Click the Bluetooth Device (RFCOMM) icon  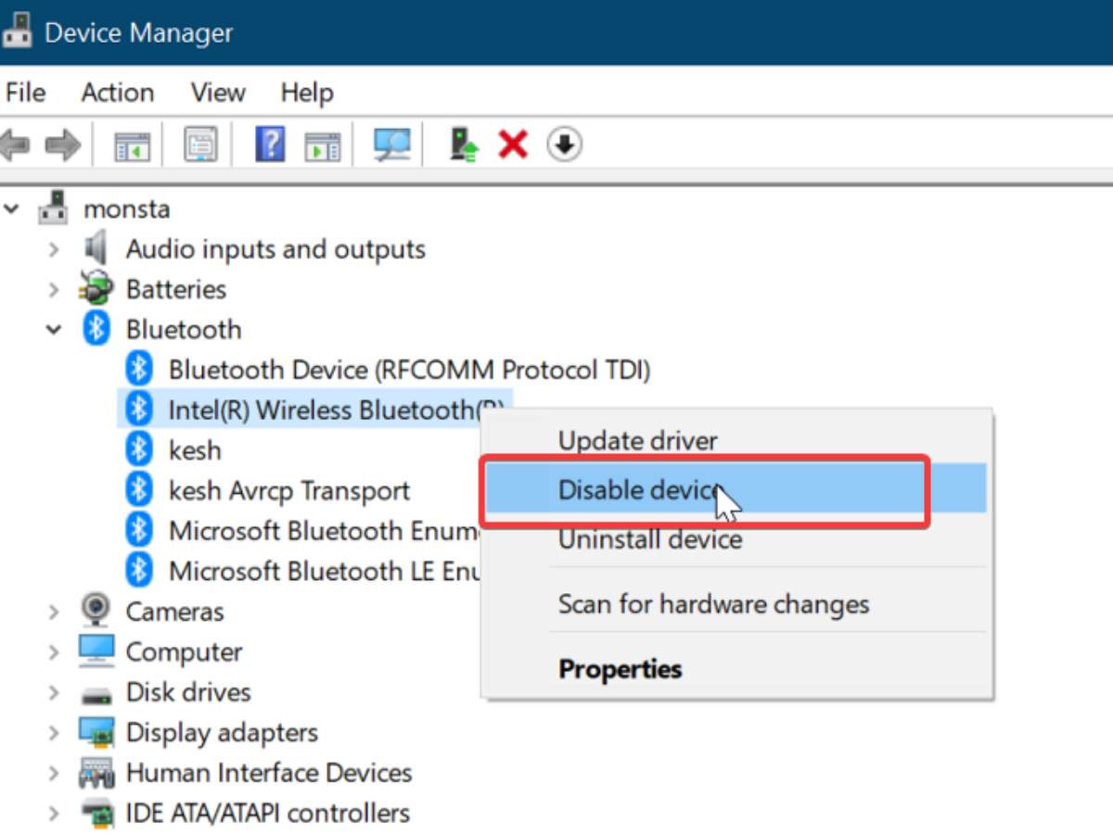pyautogui.click(x=139, y=370)
